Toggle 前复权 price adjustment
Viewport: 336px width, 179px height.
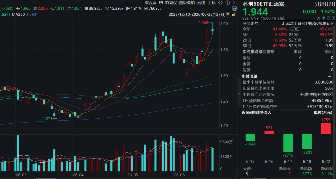[x=171, y=3]
